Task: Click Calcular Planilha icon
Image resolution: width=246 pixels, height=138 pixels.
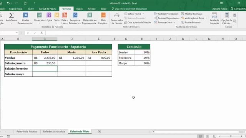Action: pos(234,21)
